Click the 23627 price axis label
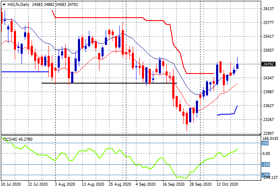 269,105
